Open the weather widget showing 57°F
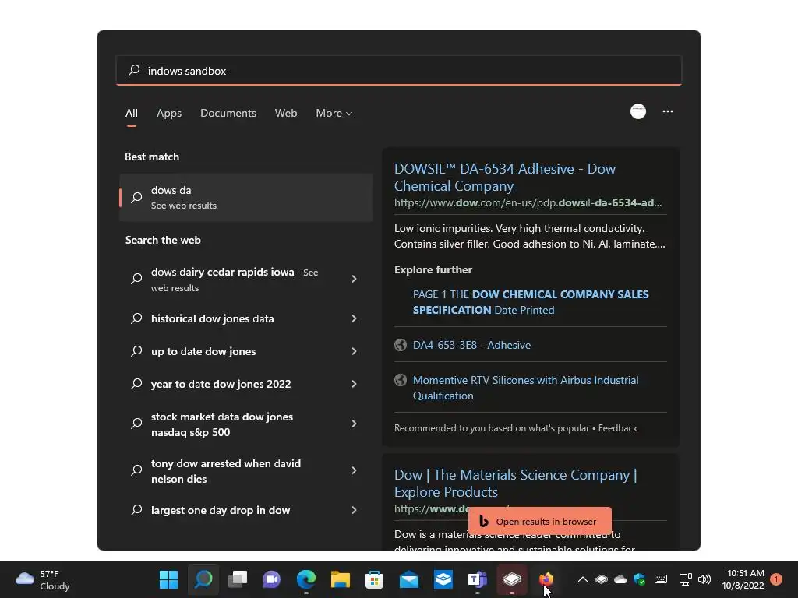Image resolution: width=798 pixels, height=598 pixels. coord(42,579)
